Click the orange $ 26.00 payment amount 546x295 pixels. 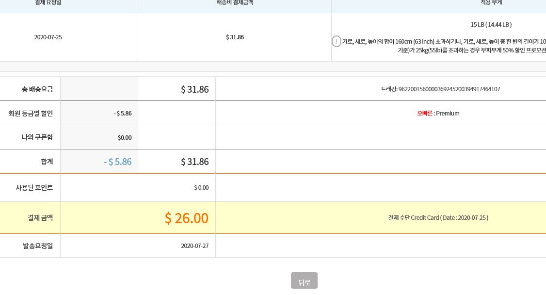[x=186, y=218]
